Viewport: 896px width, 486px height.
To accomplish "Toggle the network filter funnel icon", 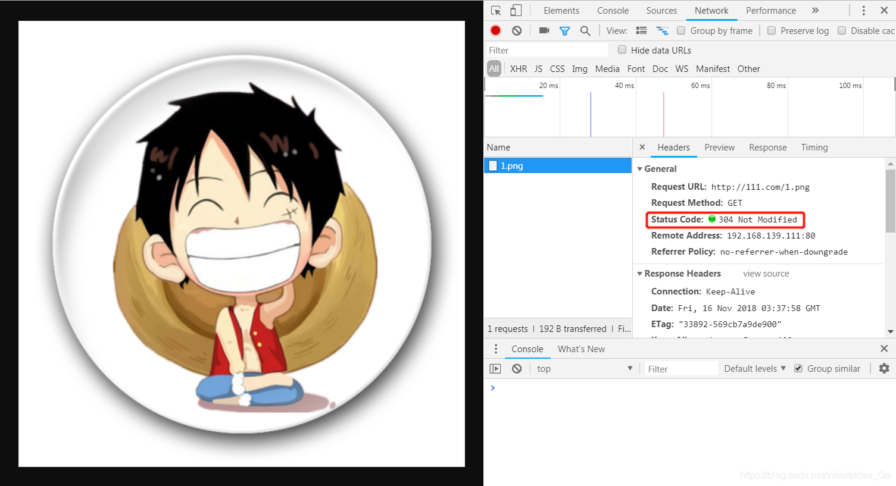I will pyautogui.click(x=565, y=31).
